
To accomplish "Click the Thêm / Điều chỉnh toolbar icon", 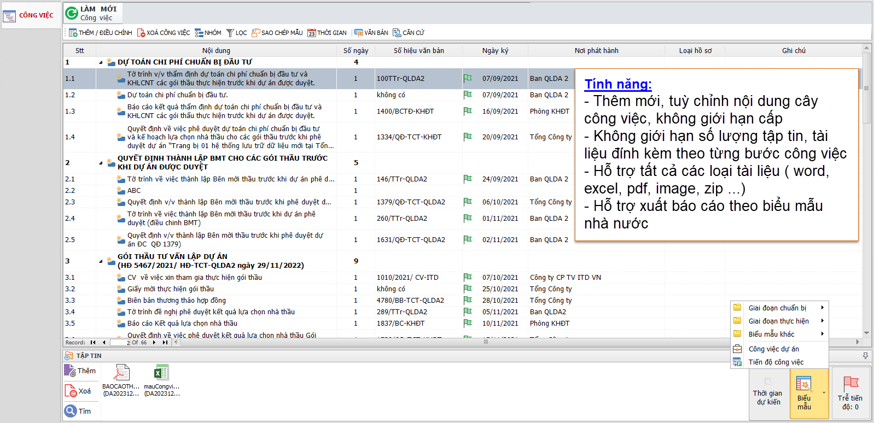I will 73,33.
